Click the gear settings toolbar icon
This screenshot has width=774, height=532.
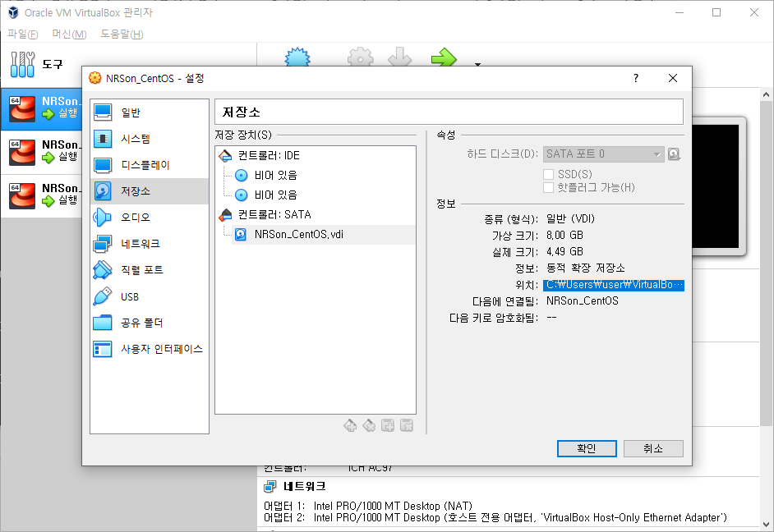361,57
